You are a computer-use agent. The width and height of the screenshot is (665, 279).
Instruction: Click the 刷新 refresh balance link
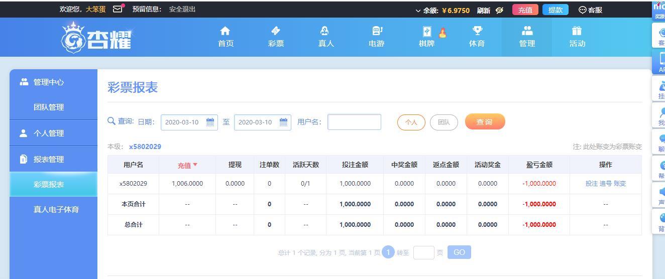tap(483, 10)
